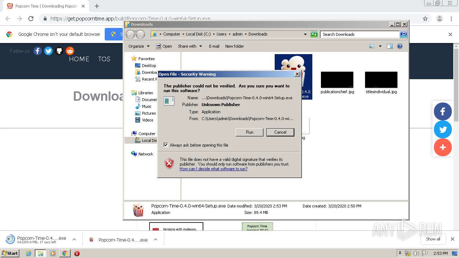Open the view options dropdown arrow
The height and width of the screenshot is (258, 459).
[380, 46]
